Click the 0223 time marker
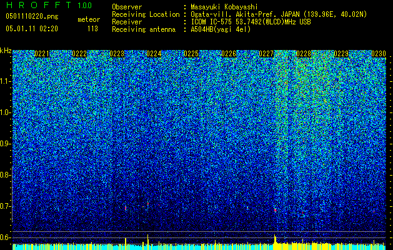The width and height of the screenshot is (393, 250). [x=117, y=54]
